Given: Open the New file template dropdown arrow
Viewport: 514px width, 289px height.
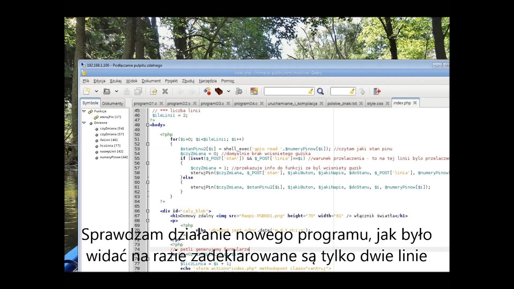Looking at the screenshot, I should [96, 92].
